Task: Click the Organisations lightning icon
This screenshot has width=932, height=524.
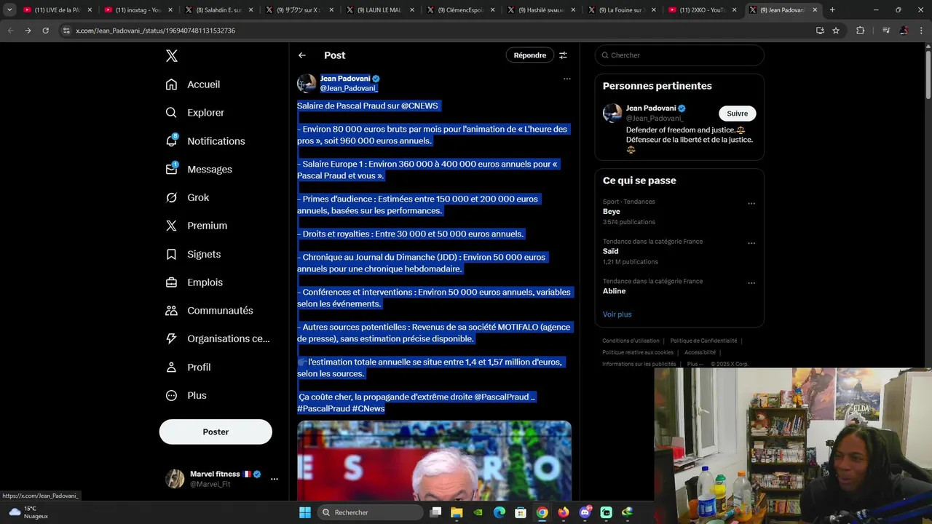Action: 171,338
